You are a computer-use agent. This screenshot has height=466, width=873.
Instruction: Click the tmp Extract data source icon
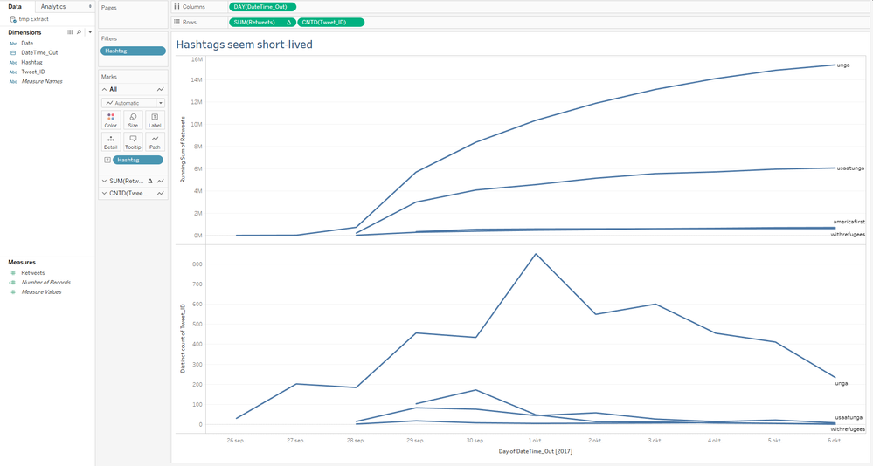[13, 19]
